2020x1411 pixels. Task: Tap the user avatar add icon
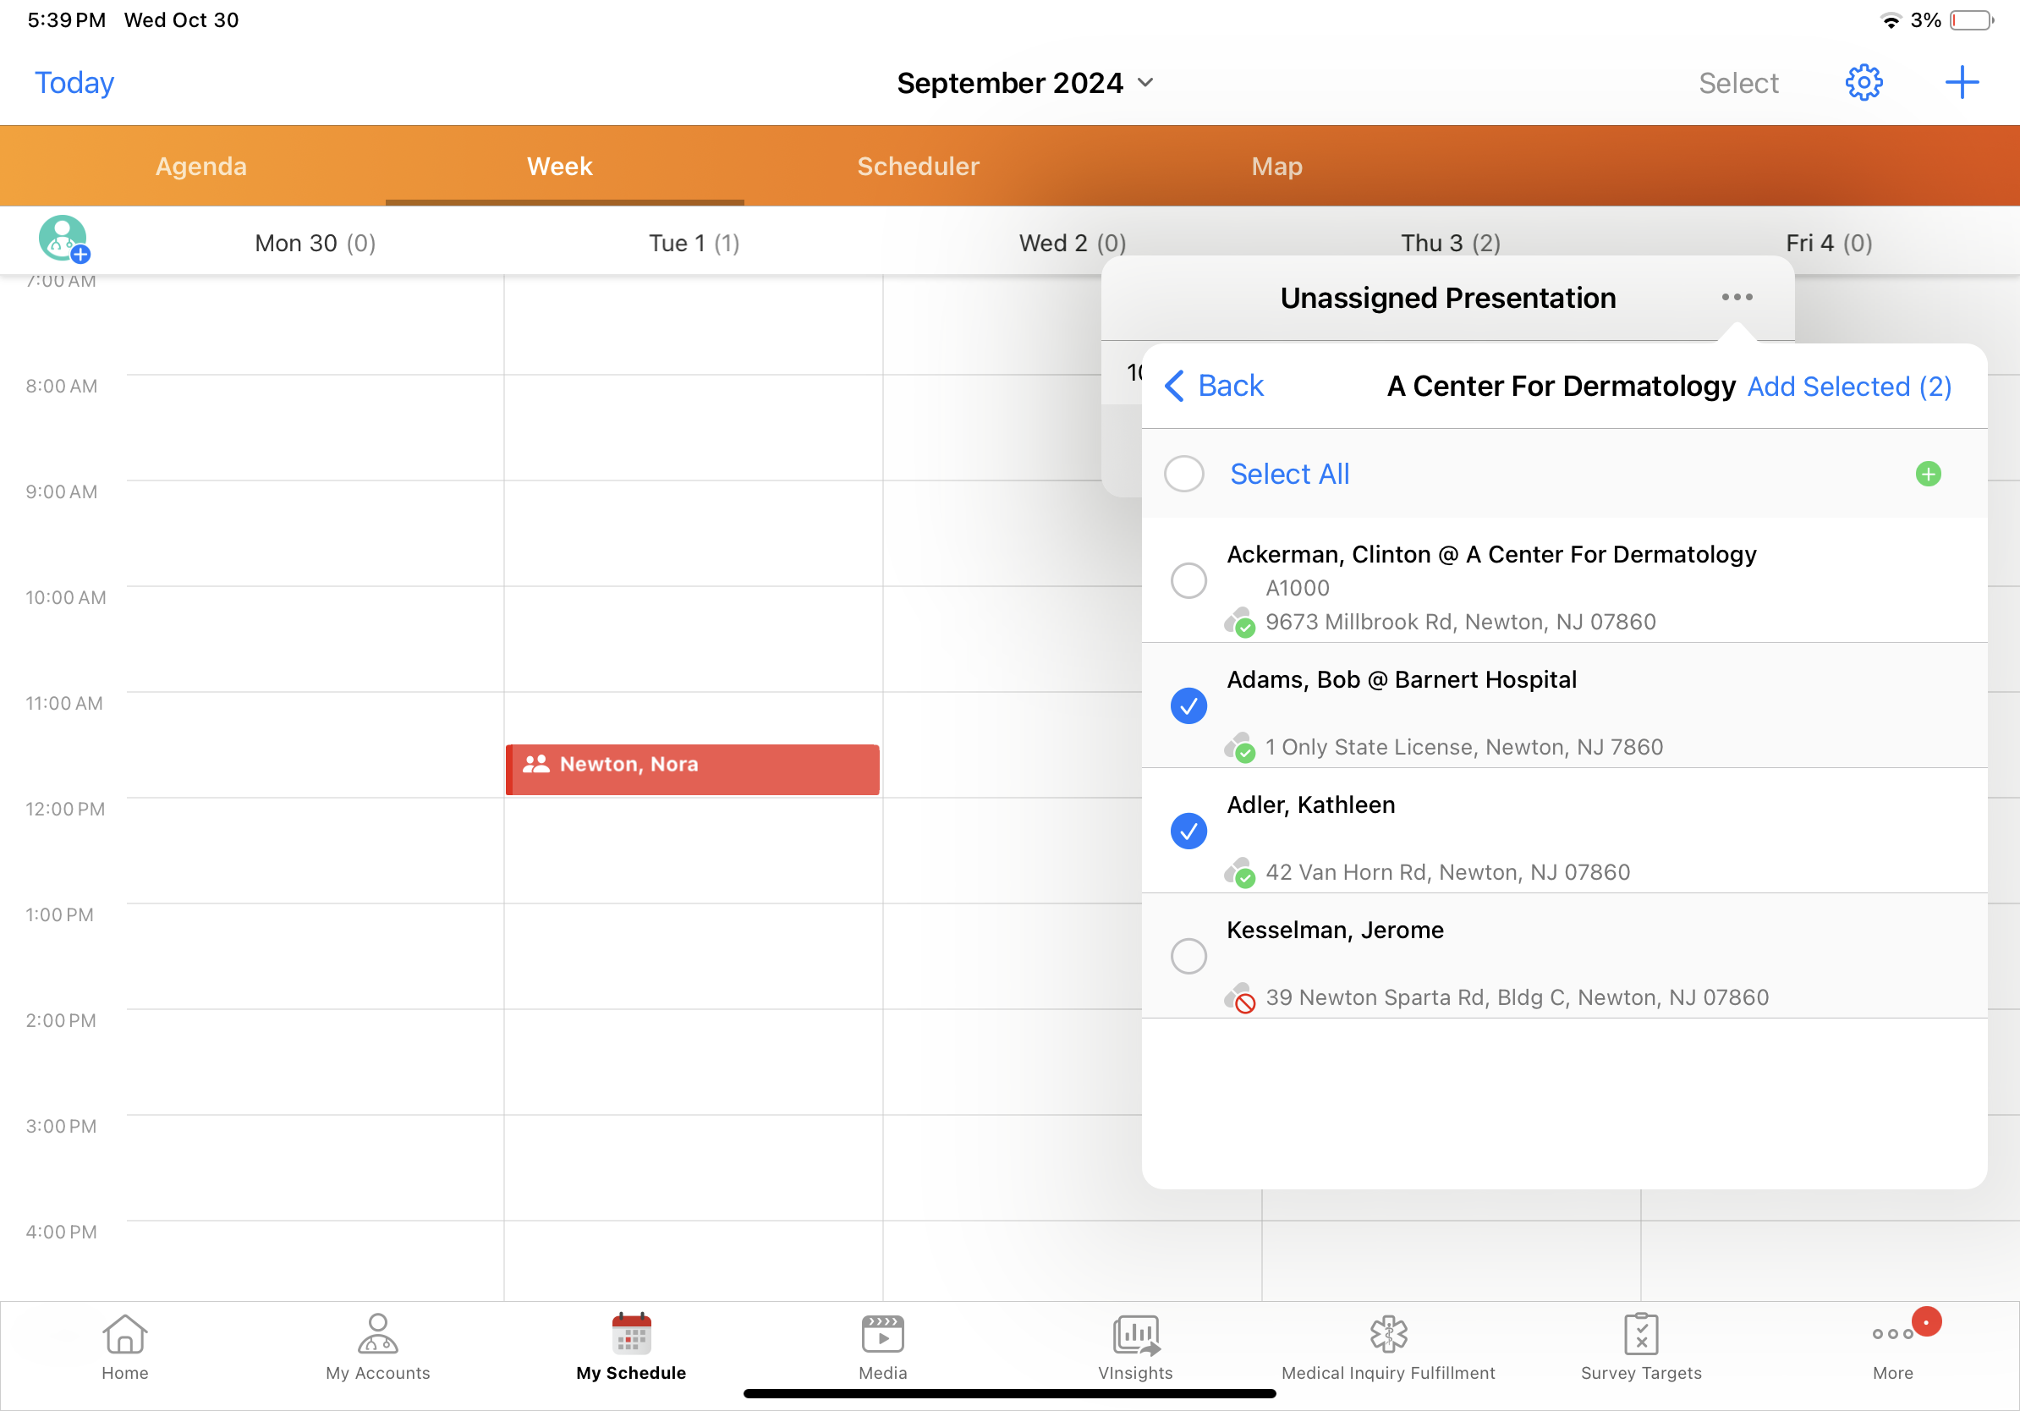tap(63, 239)
